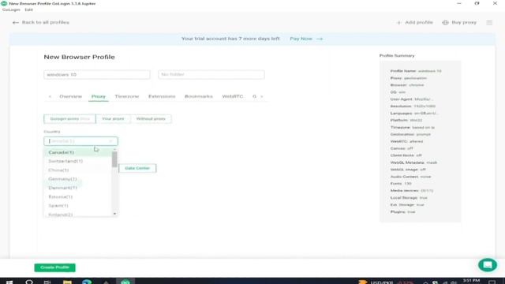The height and width of the screenshot is (284, 505).
Task: Click the Add profile button
Action: (x=414, y=23)
